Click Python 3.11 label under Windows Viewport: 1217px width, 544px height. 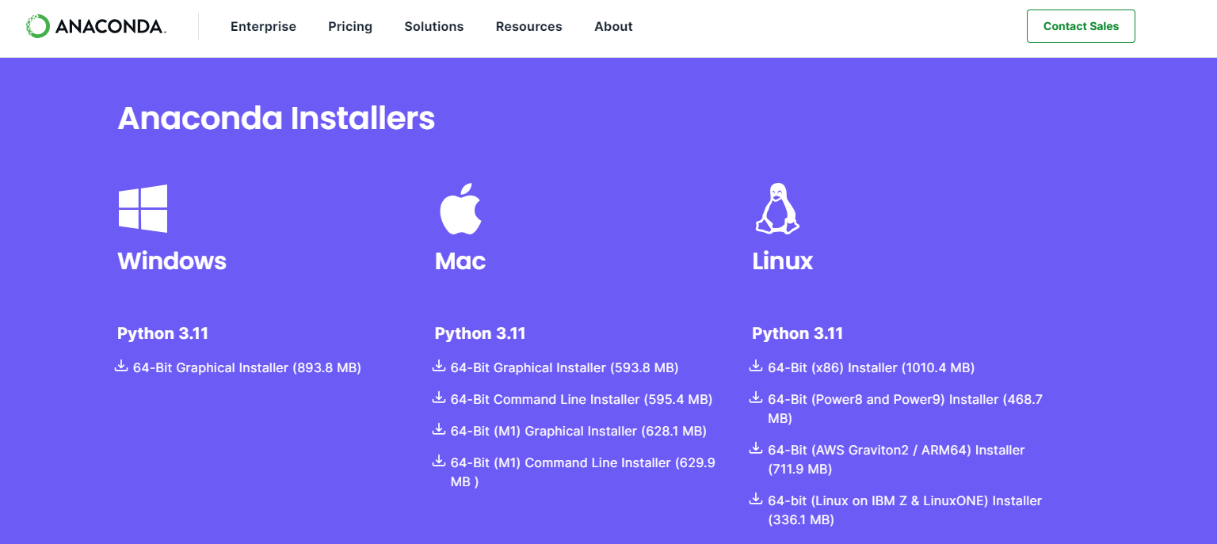coord(162,333)
